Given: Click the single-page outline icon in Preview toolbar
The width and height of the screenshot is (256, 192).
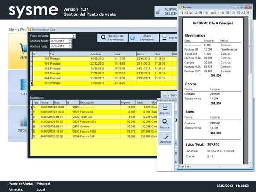Looking at the screenshot, I should coord(234,13).
